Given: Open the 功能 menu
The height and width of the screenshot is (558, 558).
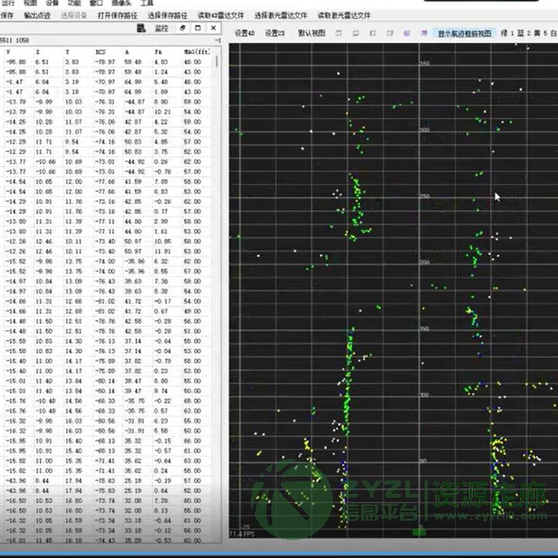Looking at the screenshot, I should tap(74, 3).
